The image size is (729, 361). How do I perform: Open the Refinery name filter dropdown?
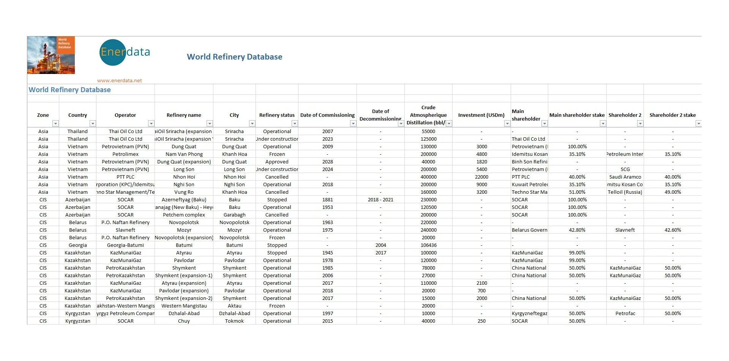tap(210, 124)
